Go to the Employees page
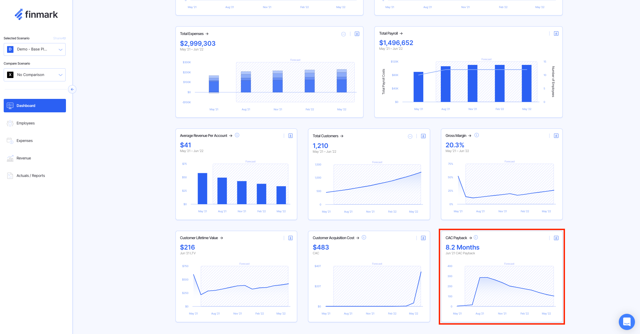 [26, 123]
